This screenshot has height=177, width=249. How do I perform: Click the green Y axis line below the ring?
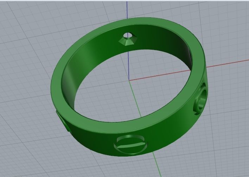(157, 164)
